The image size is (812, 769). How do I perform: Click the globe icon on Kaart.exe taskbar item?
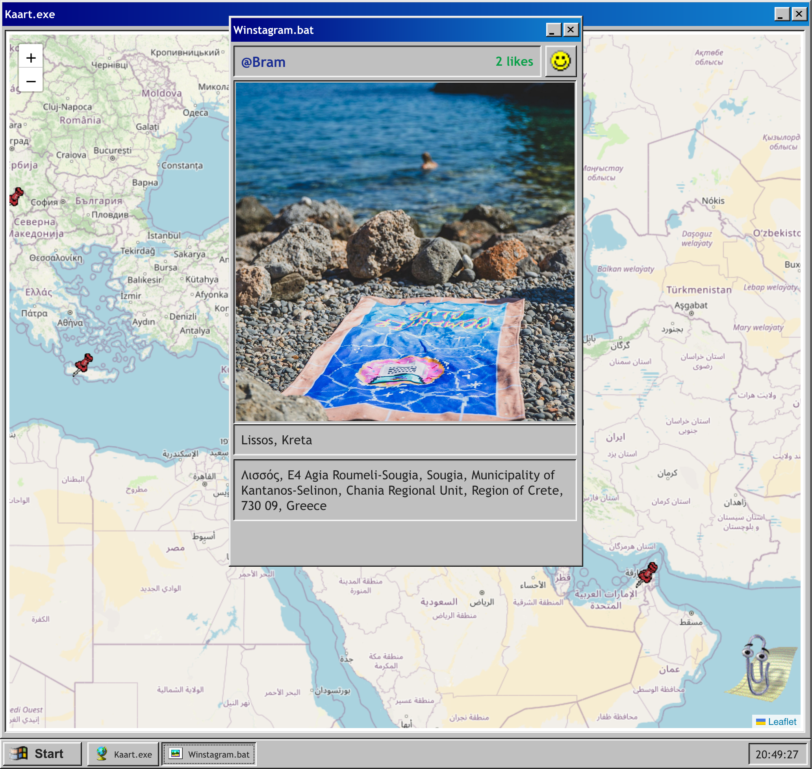pos(101,753)
